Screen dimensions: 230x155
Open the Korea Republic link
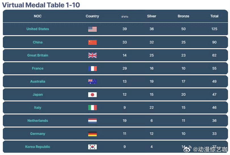pos(38,147)
